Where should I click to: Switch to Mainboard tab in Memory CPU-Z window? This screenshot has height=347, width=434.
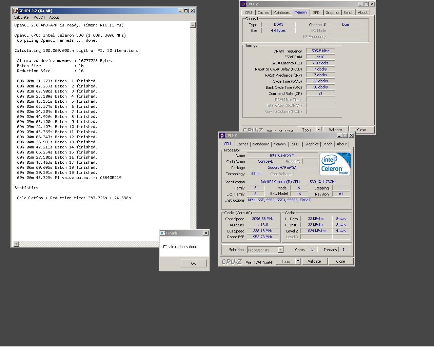(282, 13)
